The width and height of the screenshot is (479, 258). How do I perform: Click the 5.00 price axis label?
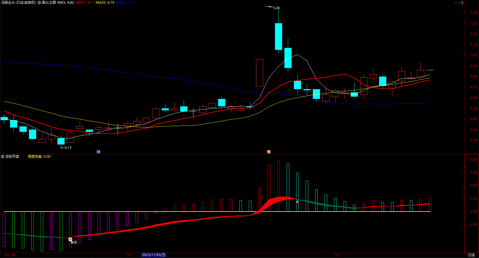click(x=474, y=55)
